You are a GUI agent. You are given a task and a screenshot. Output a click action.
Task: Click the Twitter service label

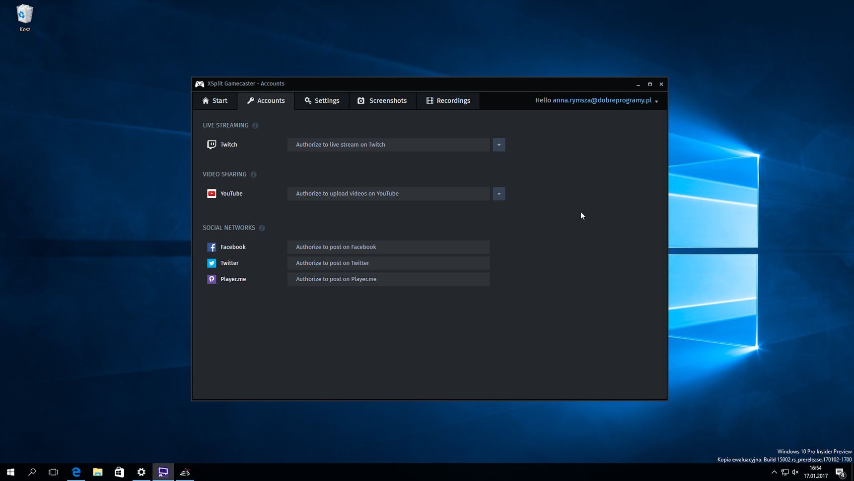tap(229, 263)
